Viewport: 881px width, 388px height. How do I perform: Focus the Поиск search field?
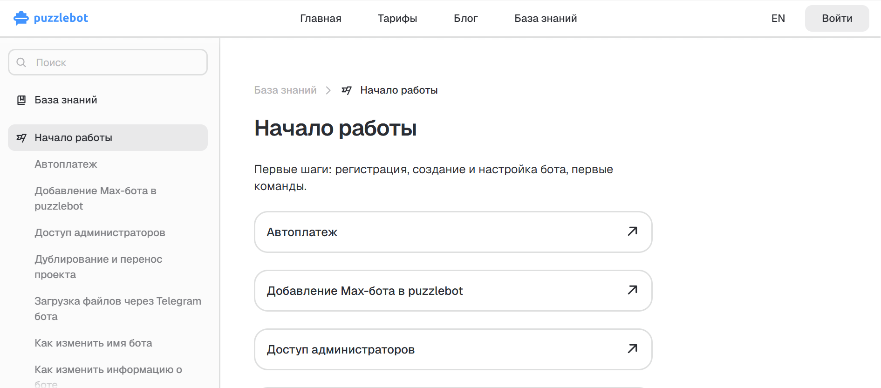(x=108, y=62)
